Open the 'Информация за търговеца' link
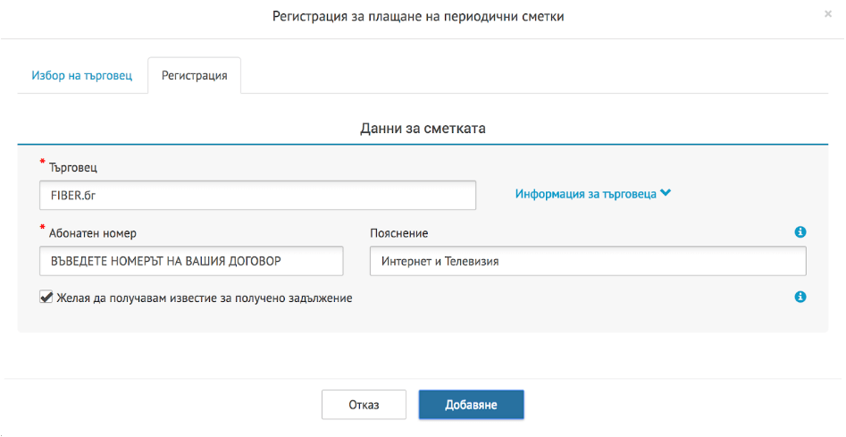 coord(585,193)
